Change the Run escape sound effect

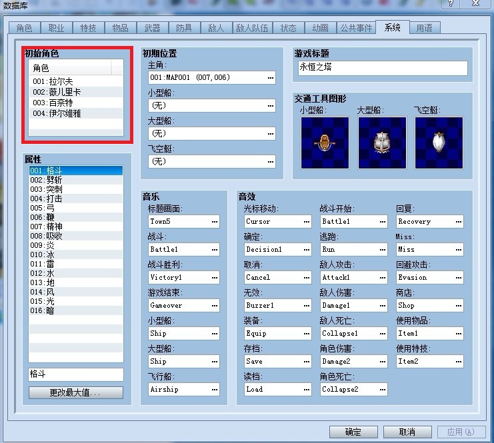coord(354,249)
